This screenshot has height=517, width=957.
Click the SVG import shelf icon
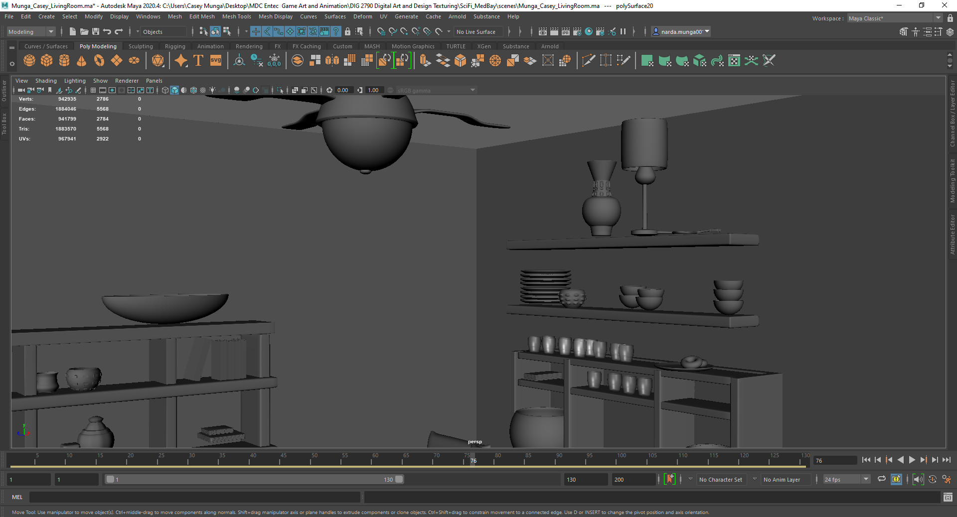216,61
